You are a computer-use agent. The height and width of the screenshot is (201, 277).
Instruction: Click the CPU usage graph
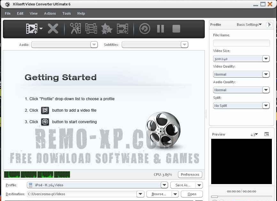(37, 175)
